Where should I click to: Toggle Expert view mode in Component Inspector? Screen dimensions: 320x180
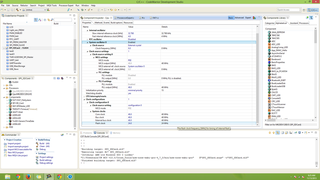click(248, 18)
